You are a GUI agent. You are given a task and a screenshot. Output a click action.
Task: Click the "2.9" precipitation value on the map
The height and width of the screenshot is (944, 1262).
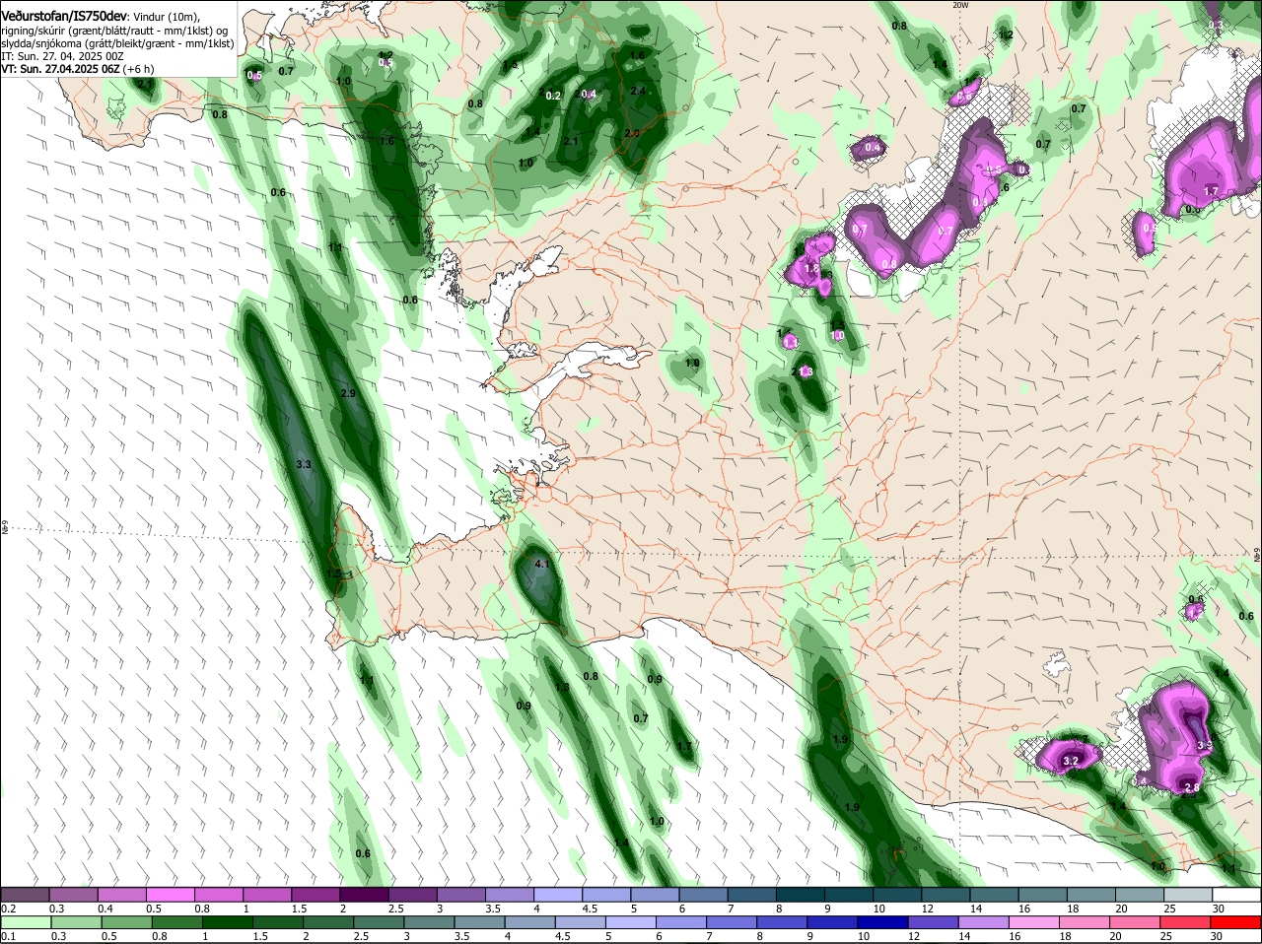(x=347, y=393)
